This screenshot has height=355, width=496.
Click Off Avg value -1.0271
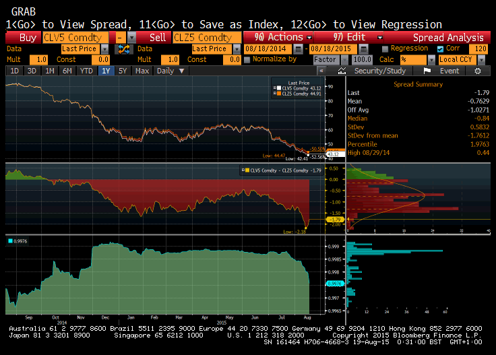tap(478, 110)
